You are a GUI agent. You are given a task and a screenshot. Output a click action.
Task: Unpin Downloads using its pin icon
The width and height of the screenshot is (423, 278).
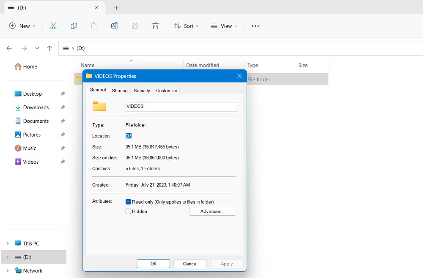(x=63, y=107)
